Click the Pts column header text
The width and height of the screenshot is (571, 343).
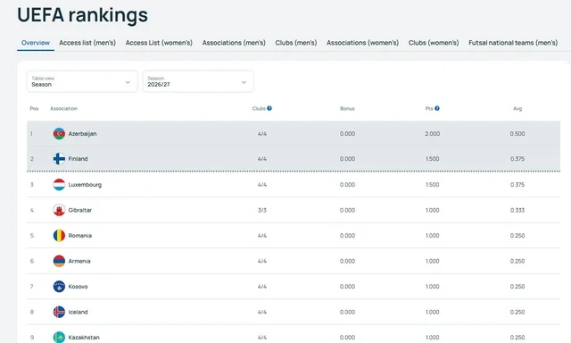point(429,109)
